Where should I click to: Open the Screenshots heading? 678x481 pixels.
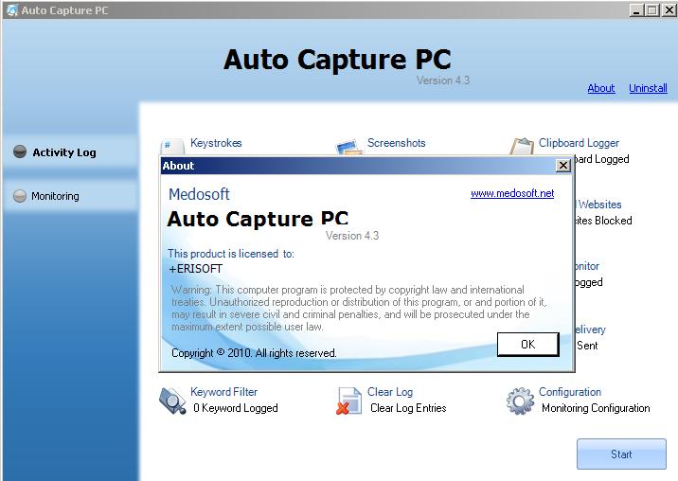[397, 143]
